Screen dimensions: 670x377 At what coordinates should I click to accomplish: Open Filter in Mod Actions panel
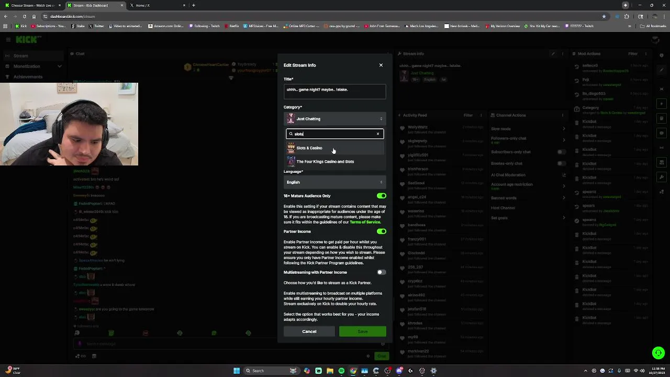pyautogui.click(x=633, y=53)
